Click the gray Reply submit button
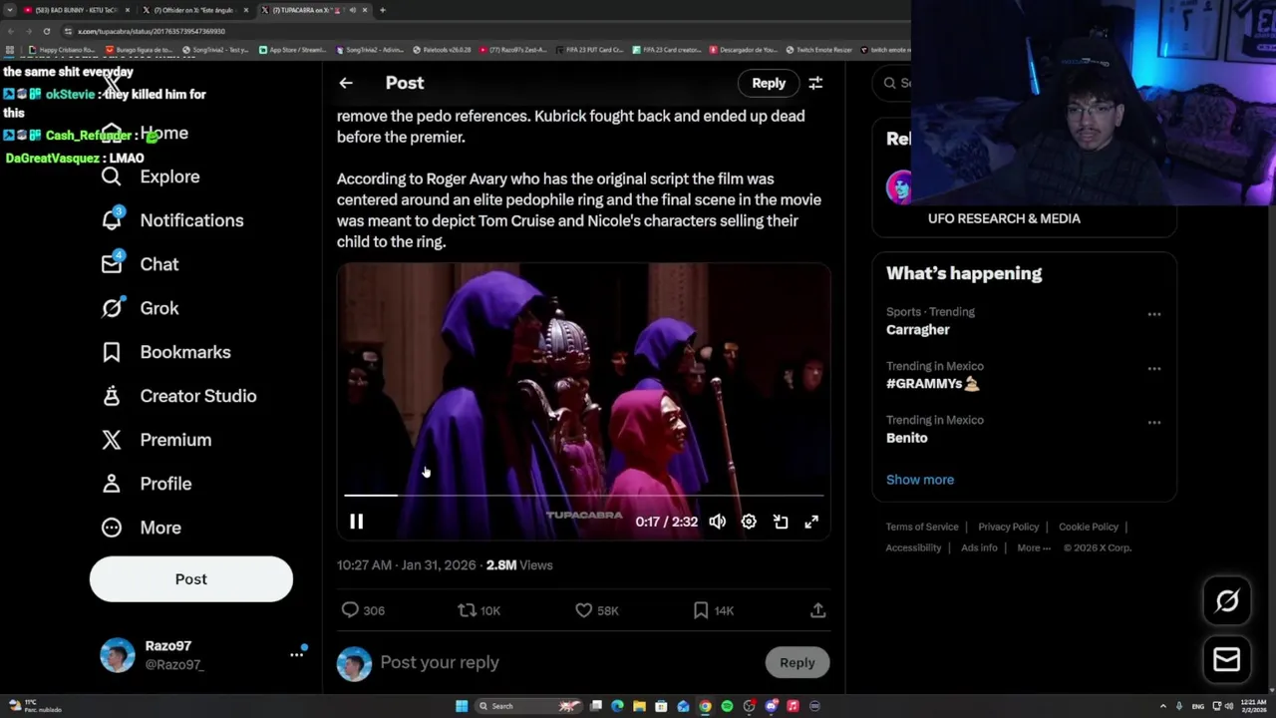Viewport: 1276px width, 718px height. tap(797, 662)
